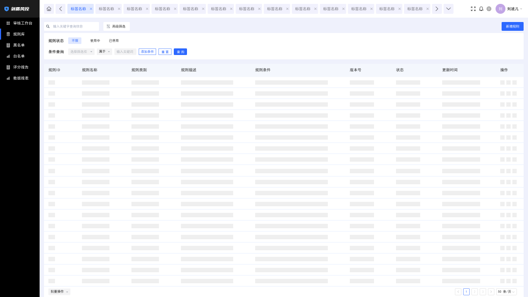Click the 规则ID column header

54,70
